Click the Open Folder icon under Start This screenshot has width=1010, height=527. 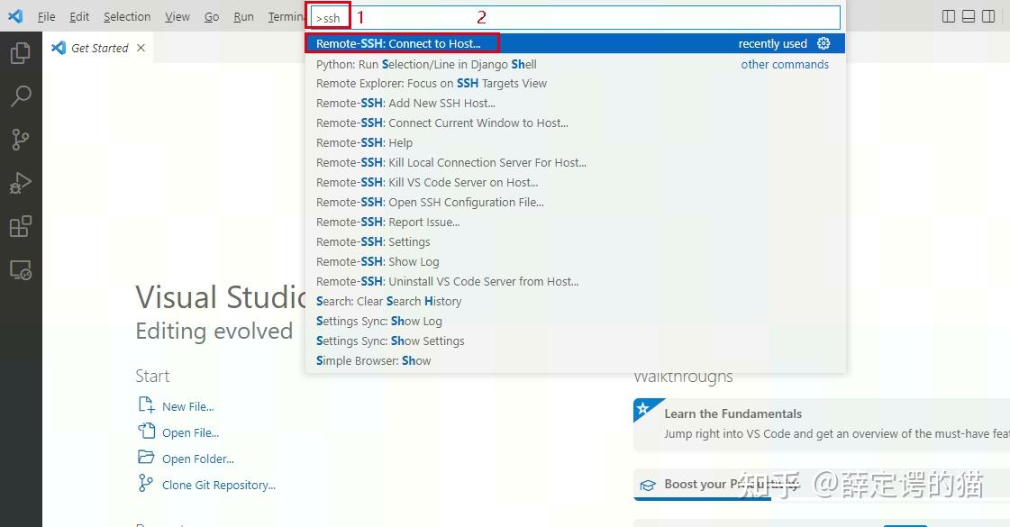[x=146, y=457]
